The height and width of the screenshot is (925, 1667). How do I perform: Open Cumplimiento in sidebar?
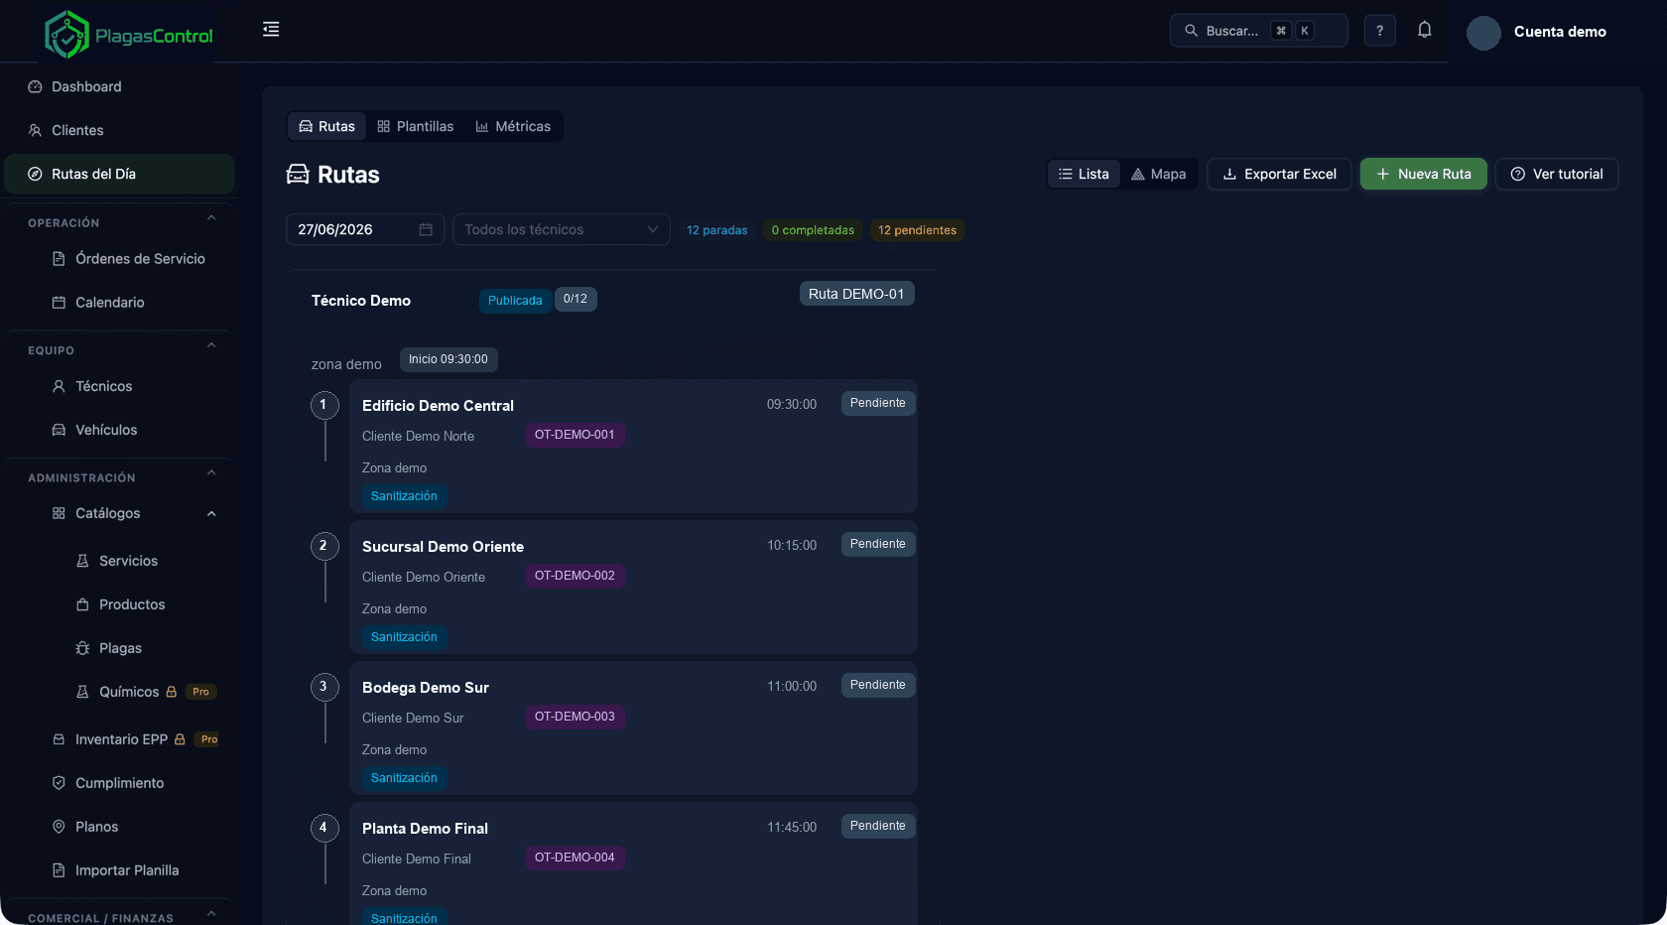119,783
